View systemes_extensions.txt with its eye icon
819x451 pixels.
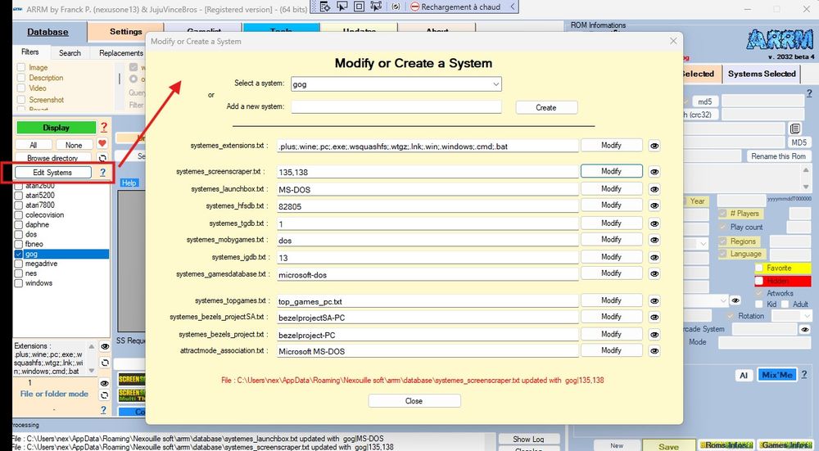point(654,147)
